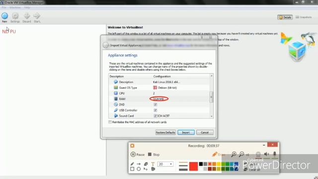Pick the text T tool in recorder

(153, 164)
